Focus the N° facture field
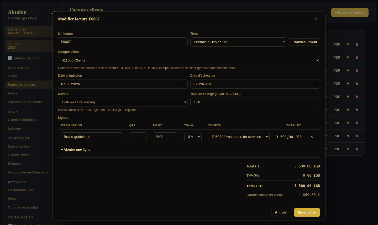 coord(123,42)
